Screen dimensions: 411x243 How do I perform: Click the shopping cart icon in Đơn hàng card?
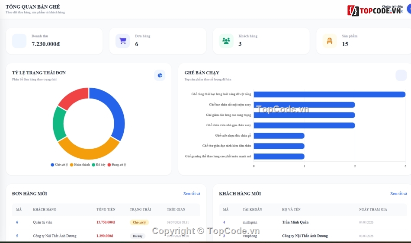(123, 41)
